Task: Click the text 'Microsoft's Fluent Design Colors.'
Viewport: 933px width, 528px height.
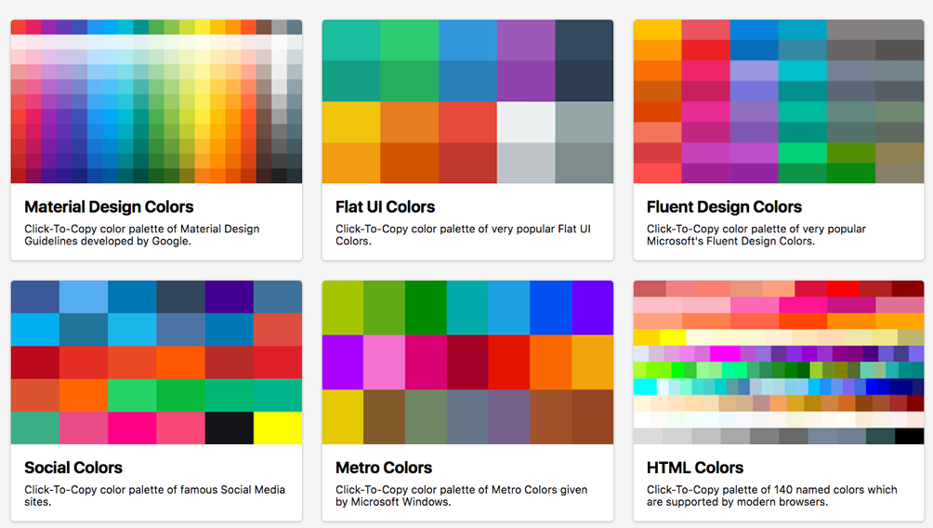Action: [730, 241]
